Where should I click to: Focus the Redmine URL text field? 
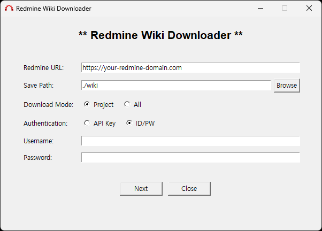(190, 68)
